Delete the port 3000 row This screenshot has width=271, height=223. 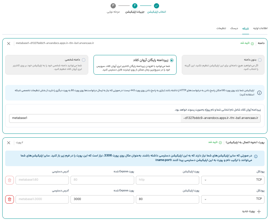[x=9, y=199]
